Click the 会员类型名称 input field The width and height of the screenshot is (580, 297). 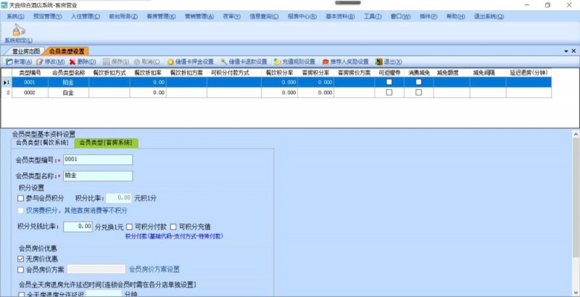[x=98, y=176]
